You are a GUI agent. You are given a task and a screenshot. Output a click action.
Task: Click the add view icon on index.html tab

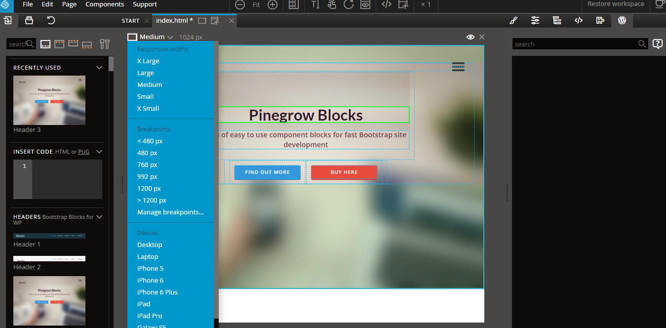(215, 21)
